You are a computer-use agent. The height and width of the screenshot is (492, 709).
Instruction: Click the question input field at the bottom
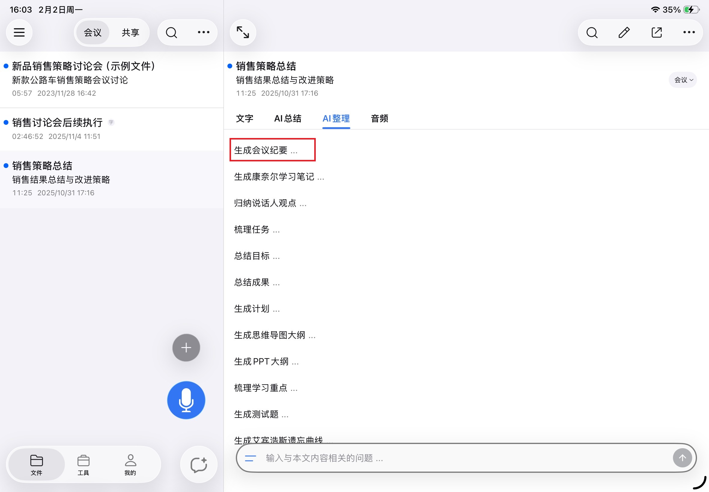[x=432, y=458]
